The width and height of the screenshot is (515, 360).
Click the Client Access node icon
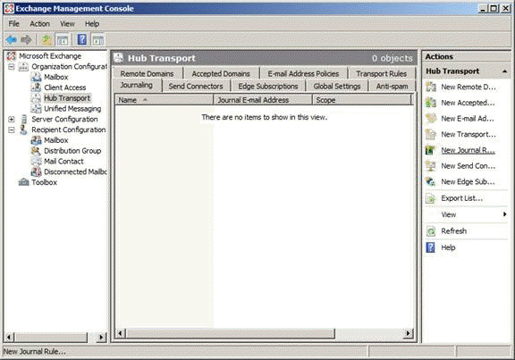[36, 88]
